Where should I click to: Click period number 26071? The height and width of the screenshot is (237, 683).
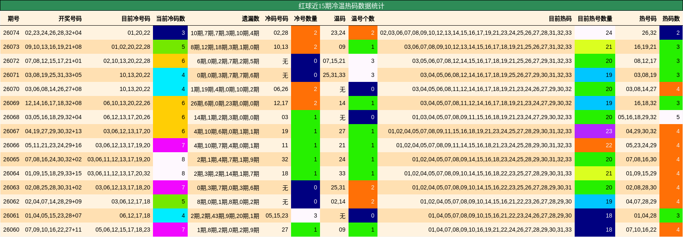pyautogui.click(x=11, y=75)
